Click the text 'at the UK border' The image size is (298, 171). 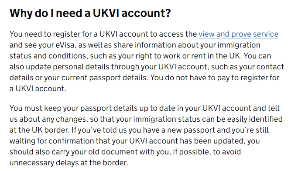click(39, 130)
